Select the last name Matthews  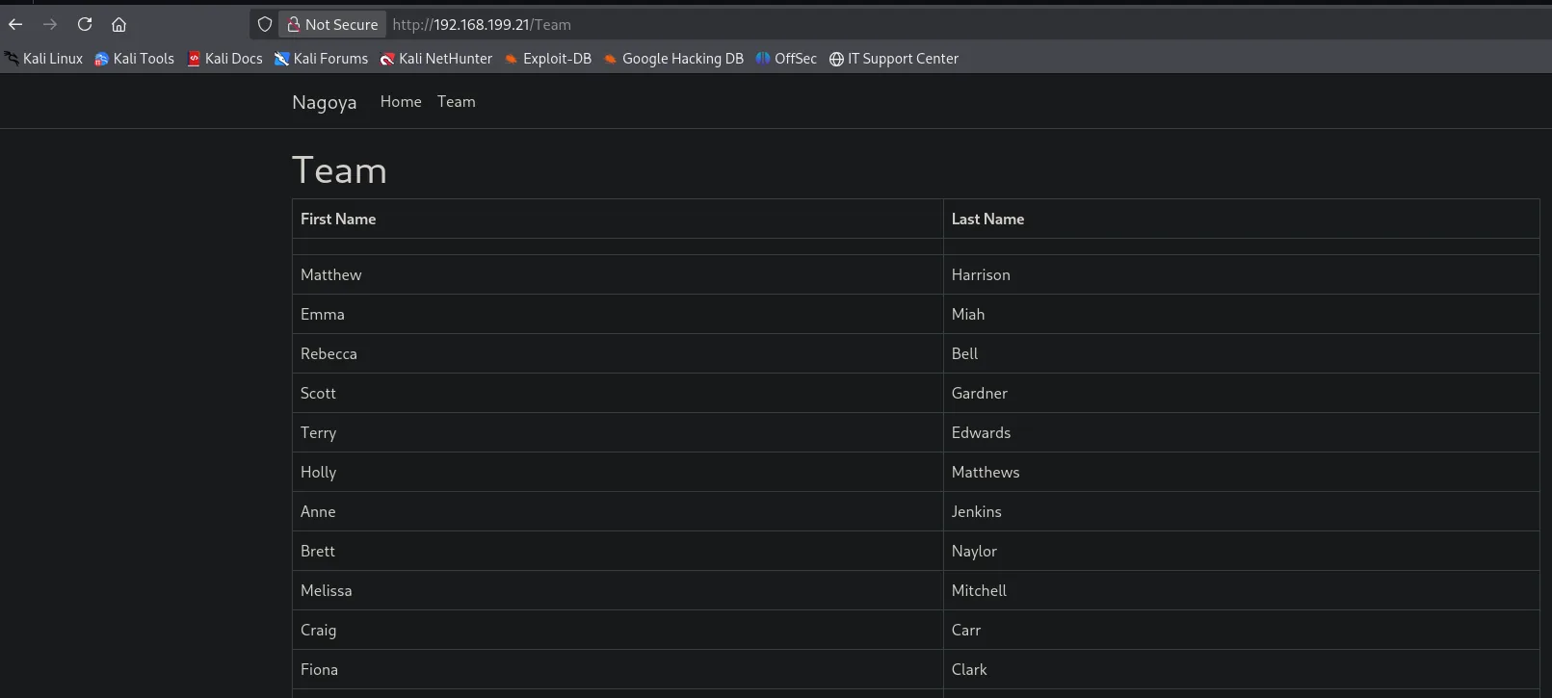click(x=986, y=472)
